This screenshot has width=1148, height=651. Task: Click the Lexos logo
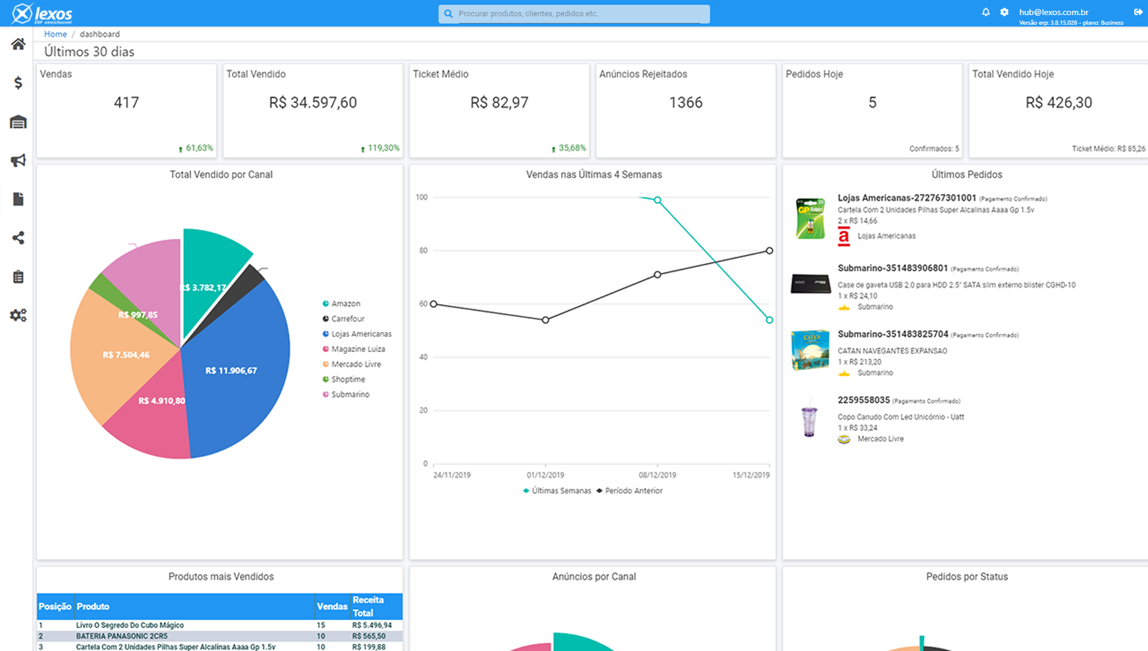coord(42,13)
